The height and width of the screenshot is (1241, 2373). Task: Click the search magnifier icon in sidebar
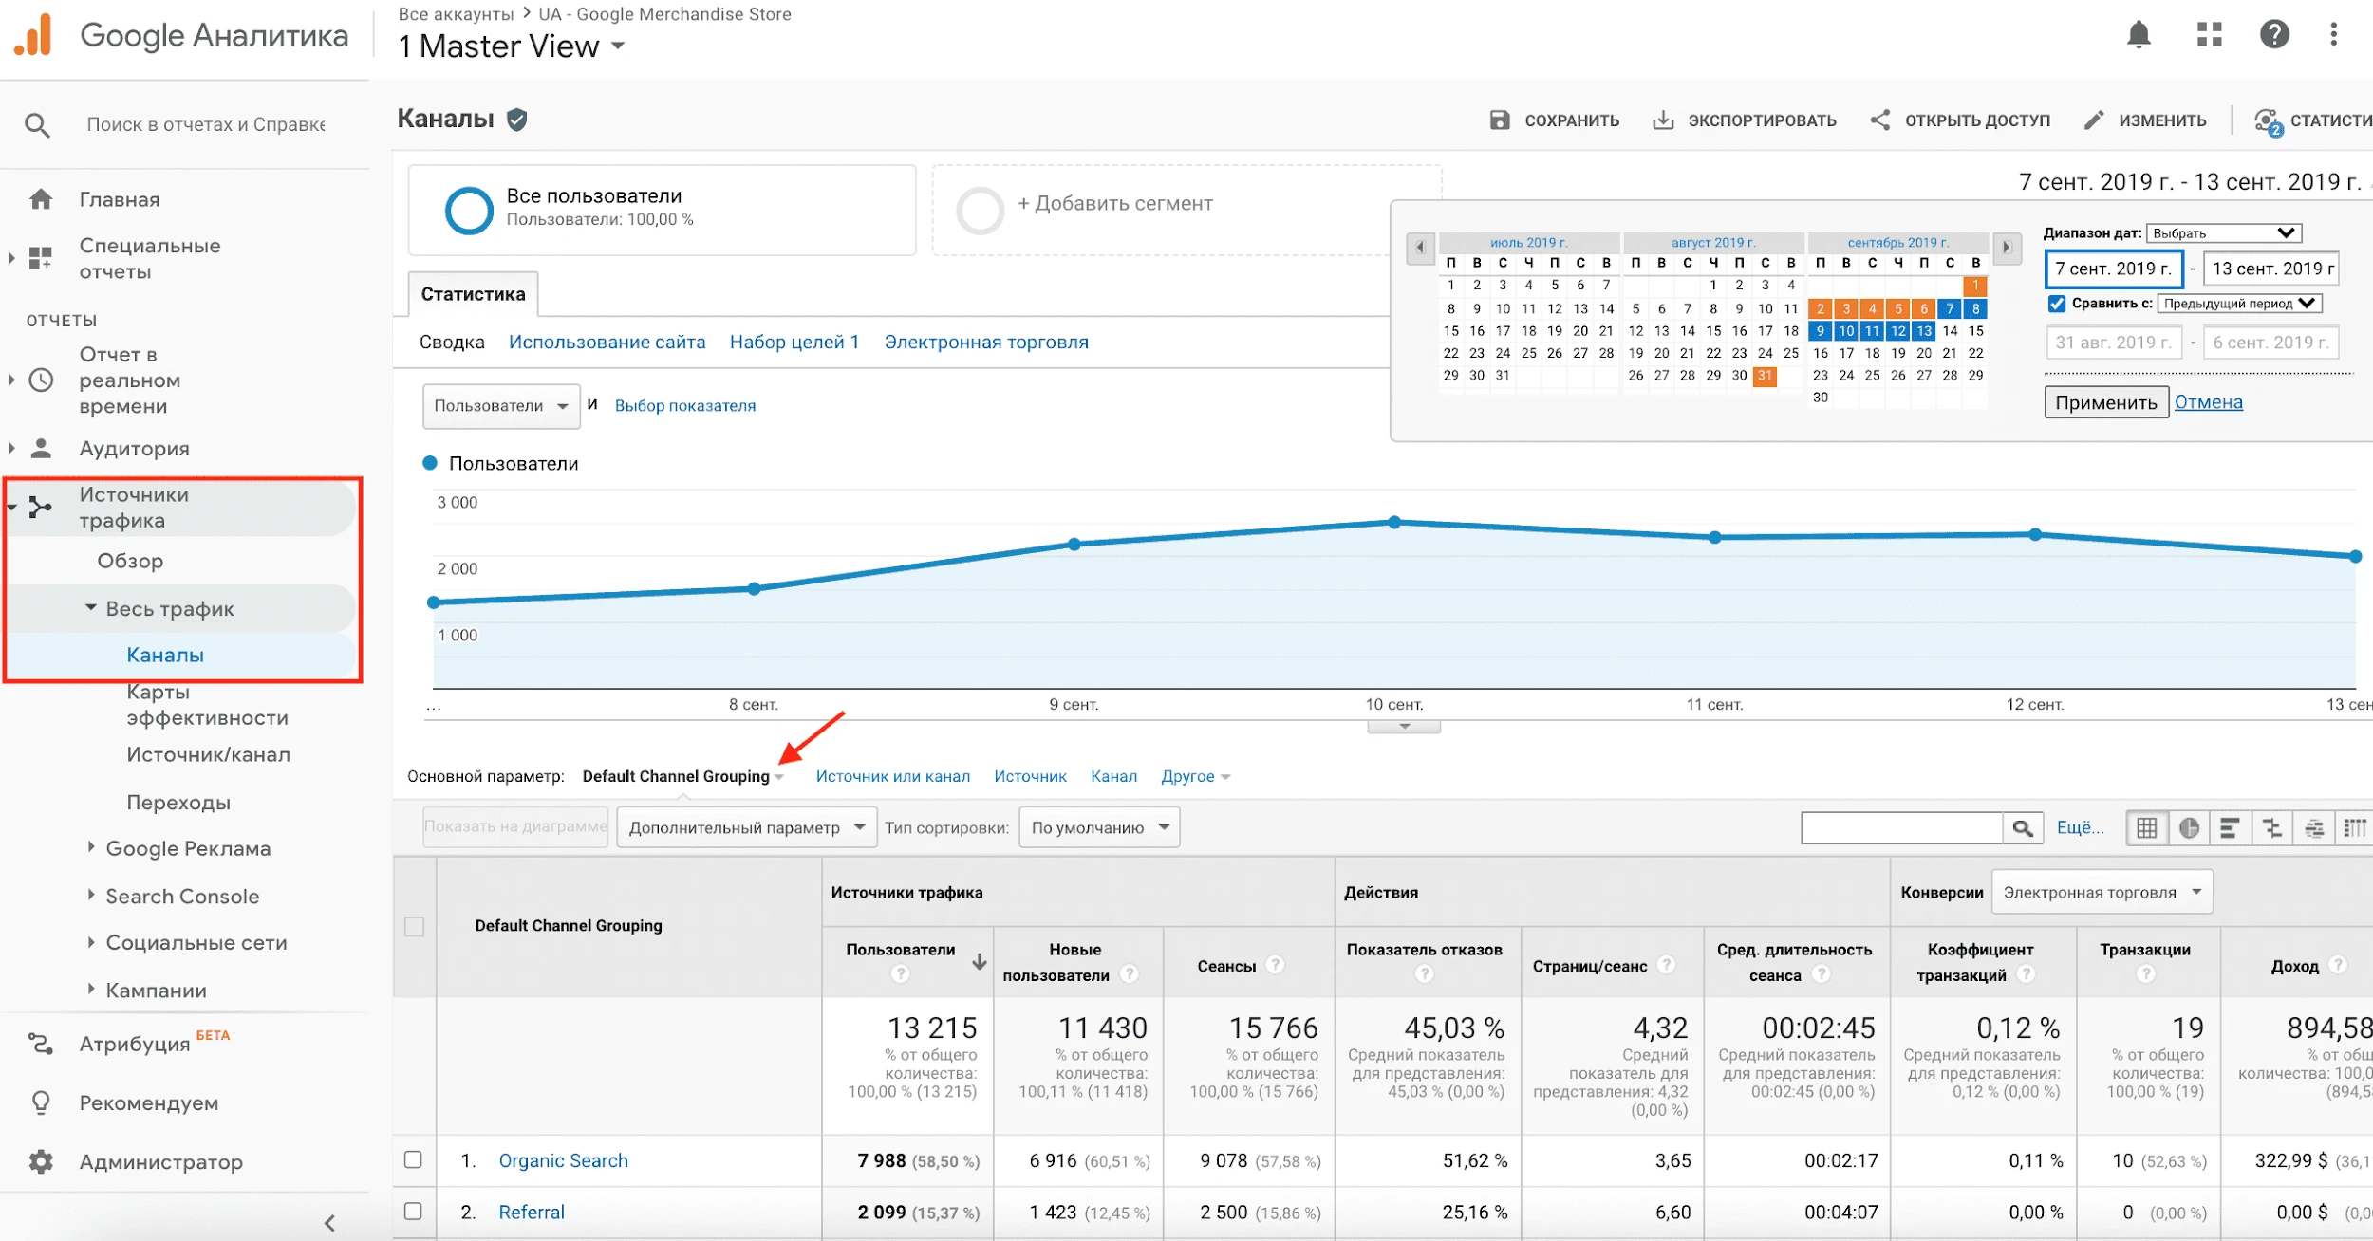[x=37, y=124]
